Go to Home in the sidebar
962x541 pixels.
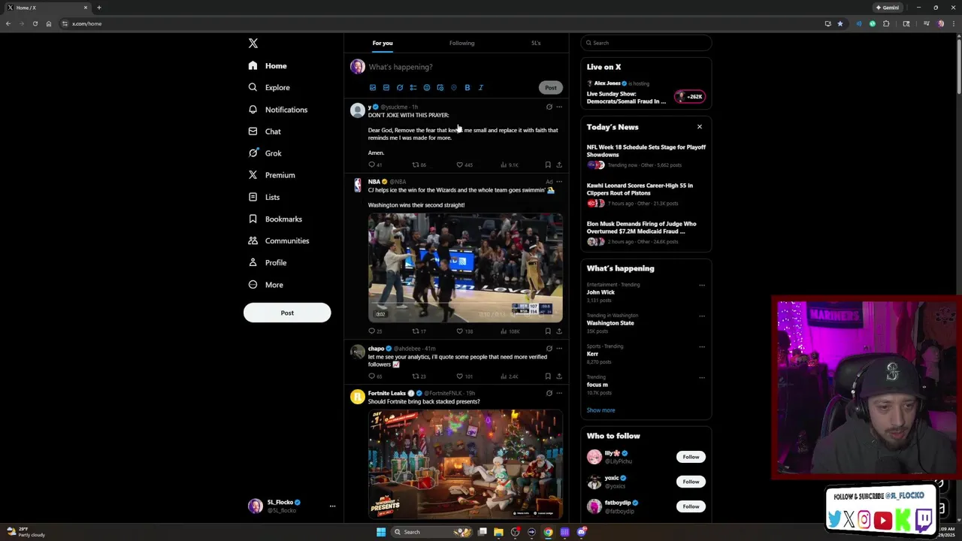pyautogui.click(x=268, y=66)
